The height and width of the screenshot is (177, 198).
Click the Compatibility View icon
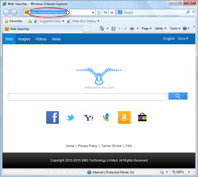tap(99, 13)
